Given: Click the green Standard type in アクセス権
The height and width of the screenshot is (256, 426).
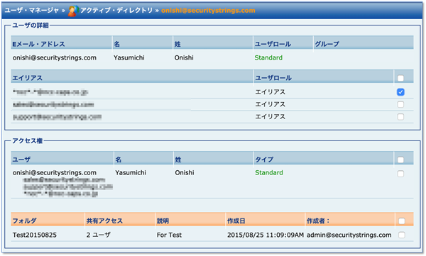Looking at the screenshot, I should [269, 172].
